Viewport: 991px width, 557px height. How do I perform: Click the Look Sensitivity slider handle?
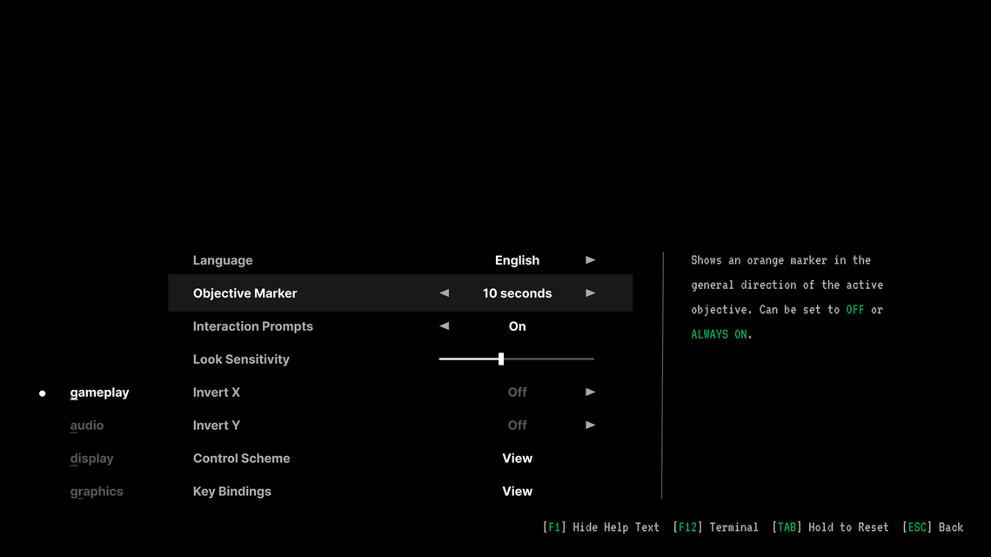501,359
